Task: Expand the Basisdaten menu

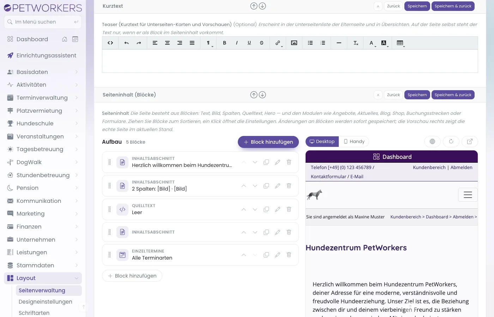Action: 43,72
